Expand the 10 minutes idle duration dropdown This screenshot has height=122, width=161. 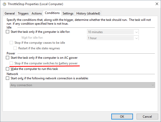pyautogui.click(x=137, y=32)
